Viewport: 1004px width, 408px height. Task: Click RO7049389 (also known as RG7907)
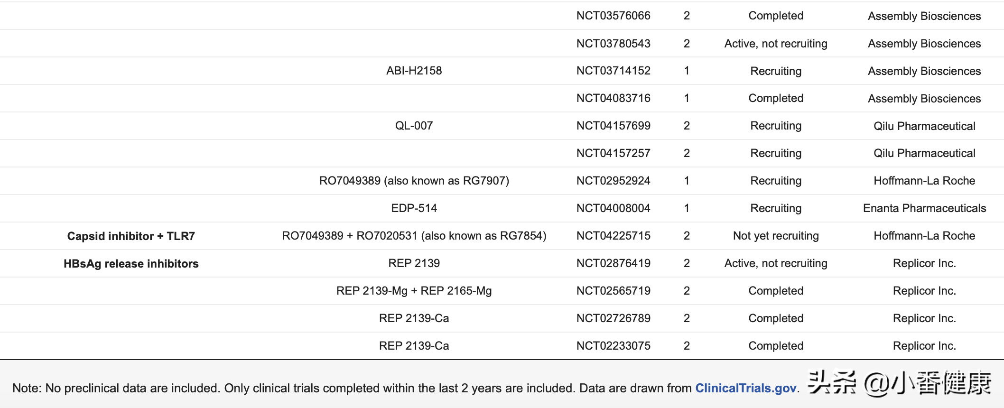[414, 181]
